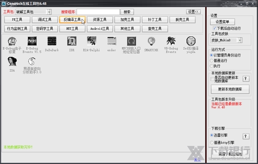The width and height of the screenshot is (258, 164).
Task: Click the 本地数据获取完毕! status text
Action: [x=18, y=147]
